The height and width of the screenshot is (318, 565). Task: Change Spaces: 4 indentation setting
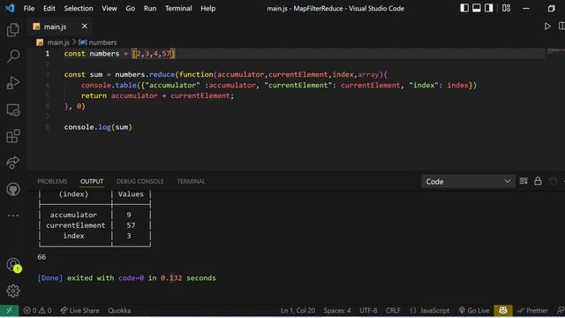pos(337,310)
